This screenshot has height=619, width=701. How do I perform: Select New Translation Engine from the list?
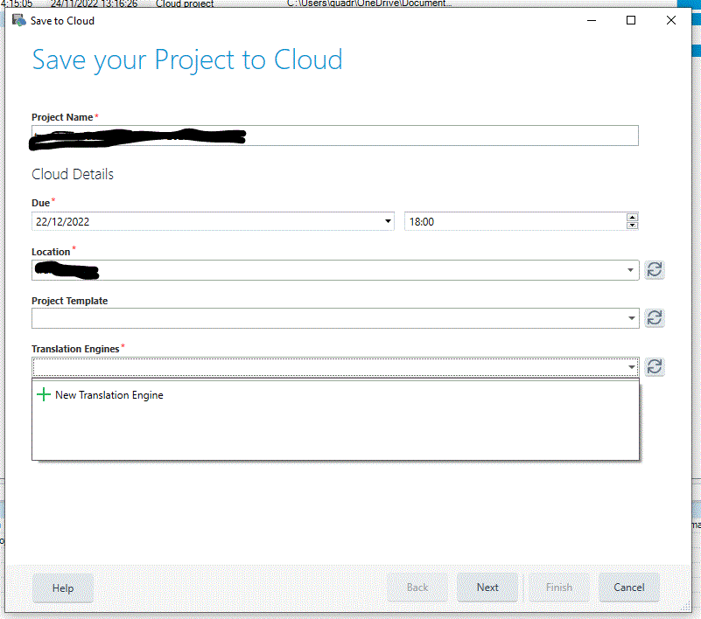click(109, 394)
